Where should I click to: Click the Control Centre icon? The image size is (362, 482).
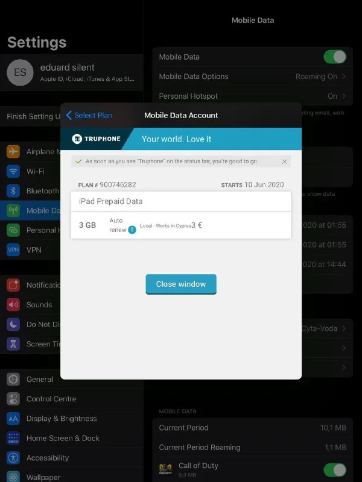(13, 399)
